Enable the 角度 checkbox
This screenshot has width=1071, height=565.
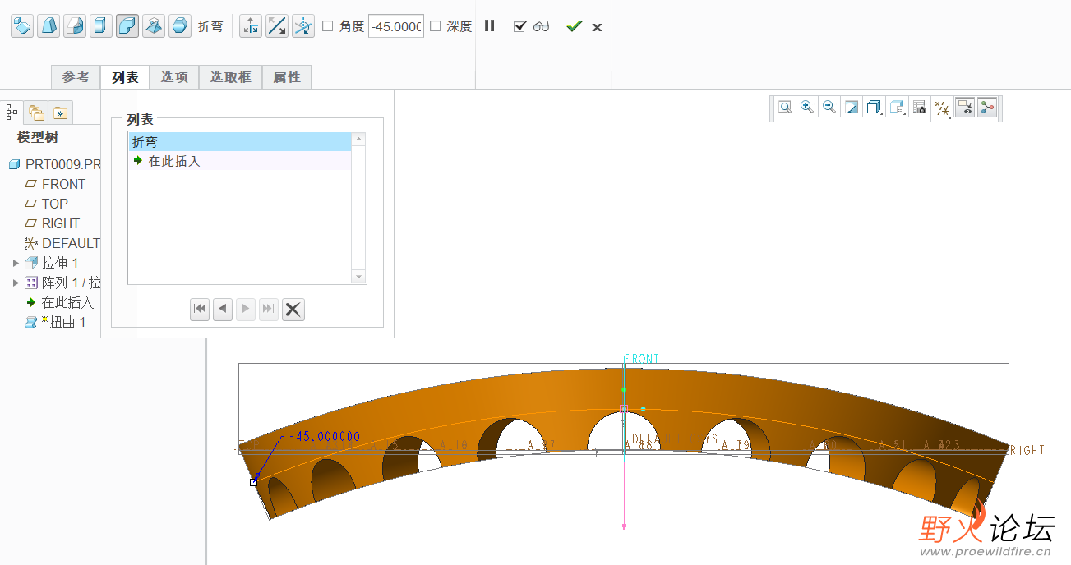click(x=328, y=26)
